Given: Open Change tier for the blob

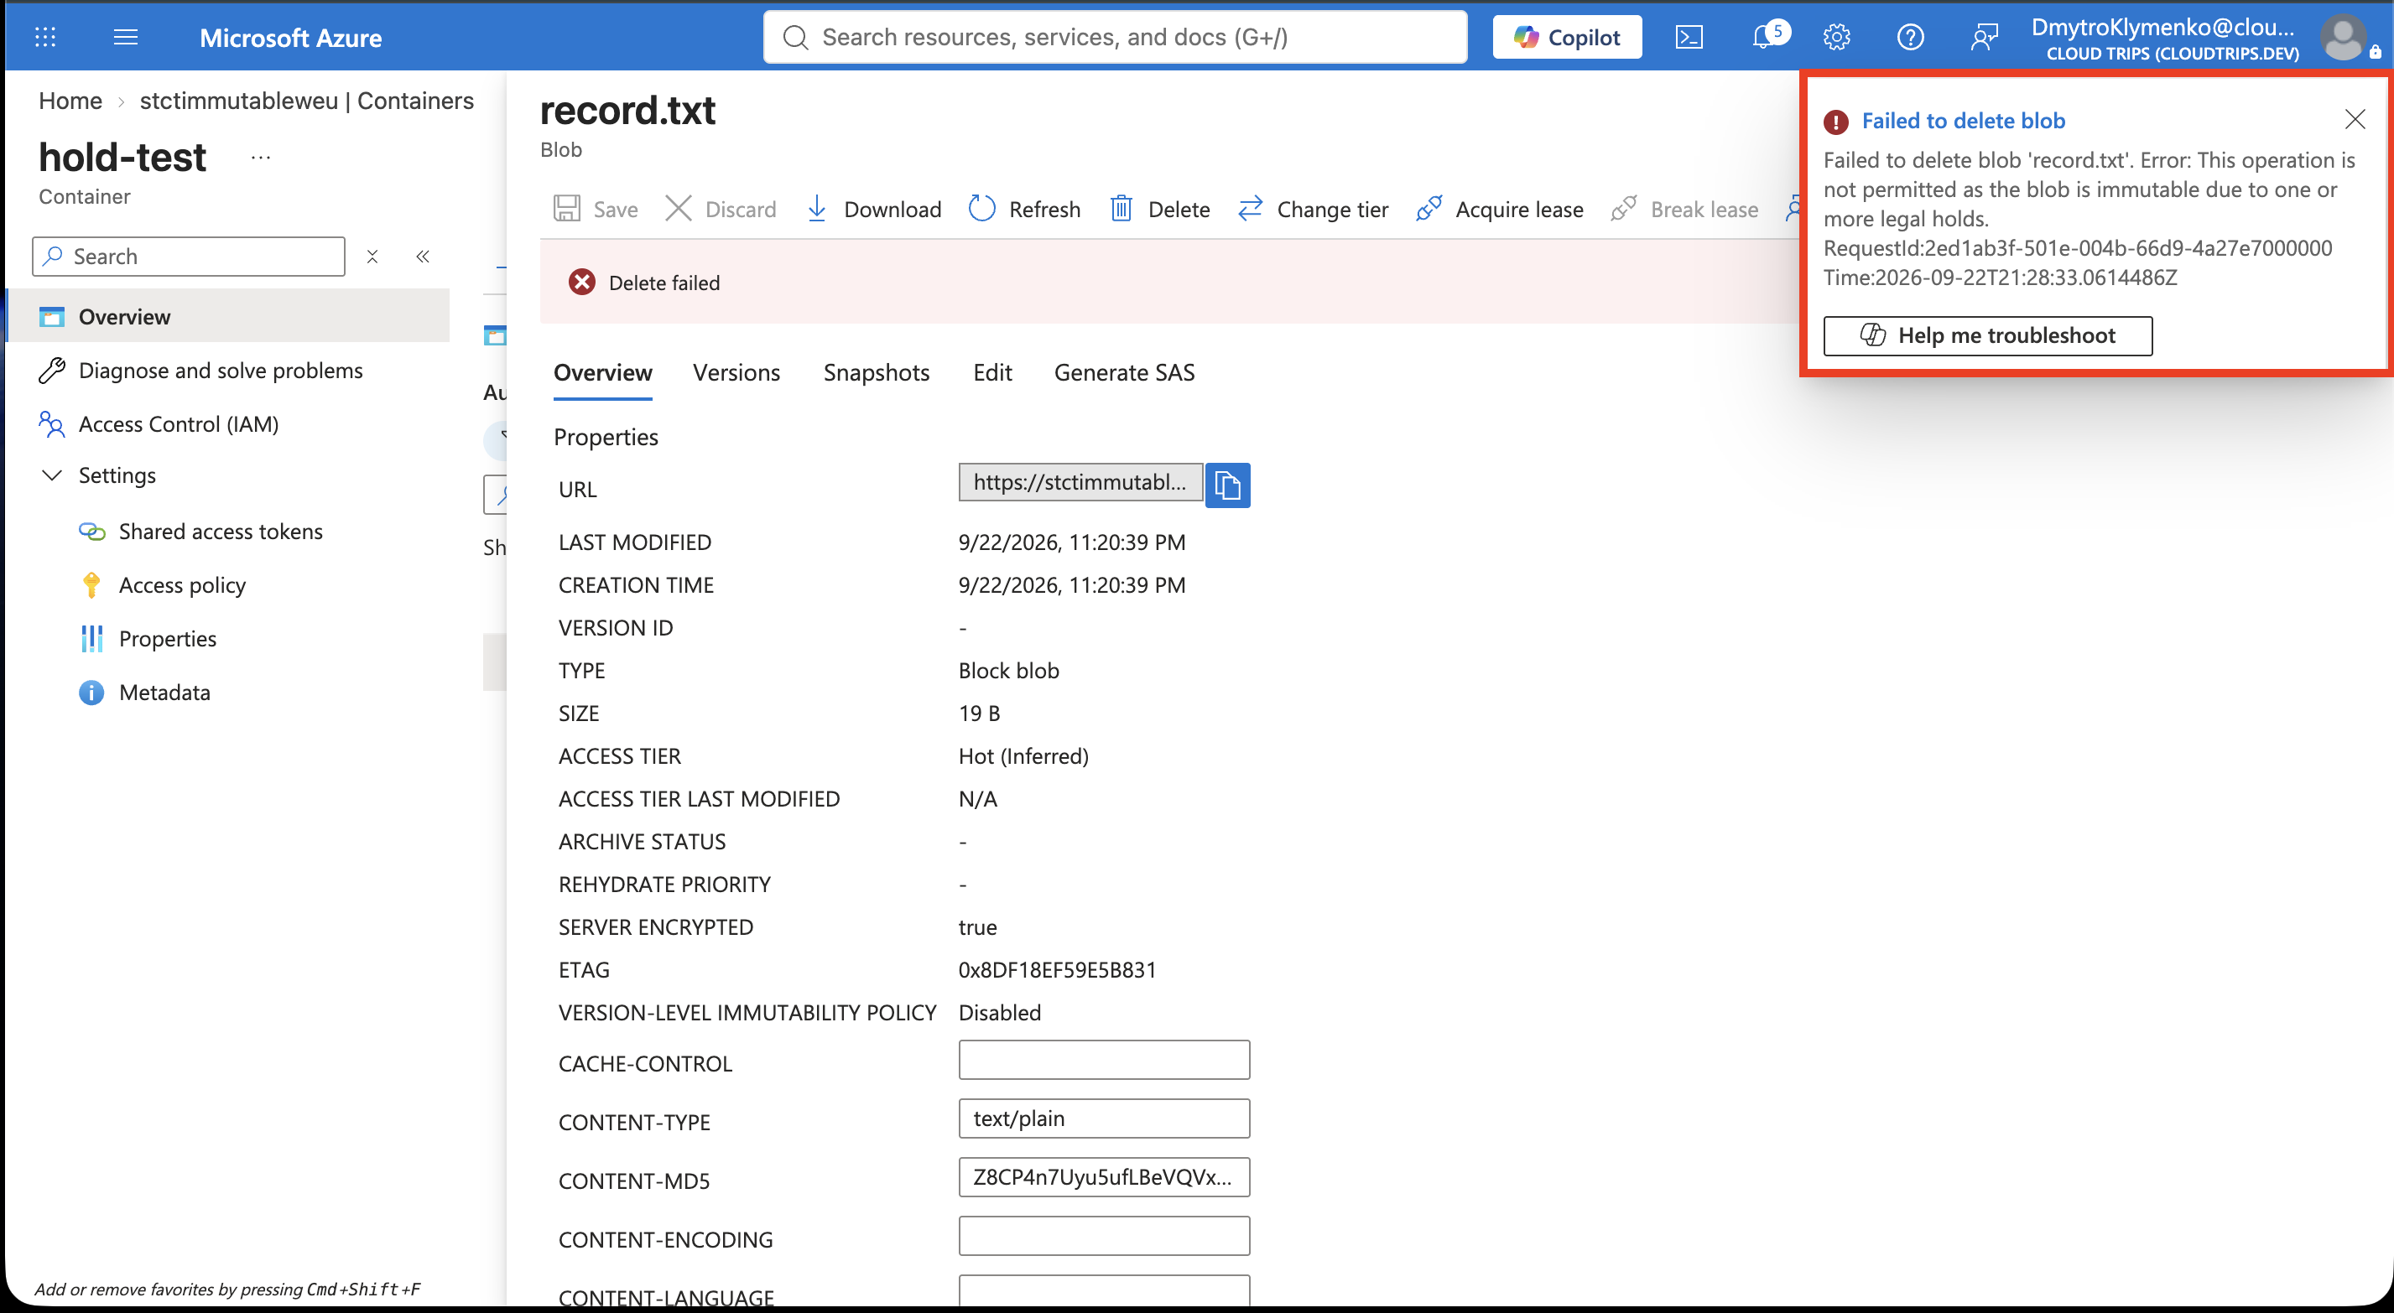Looking at the screenshot, I should pyautogui.click(x=1313, y=209).
